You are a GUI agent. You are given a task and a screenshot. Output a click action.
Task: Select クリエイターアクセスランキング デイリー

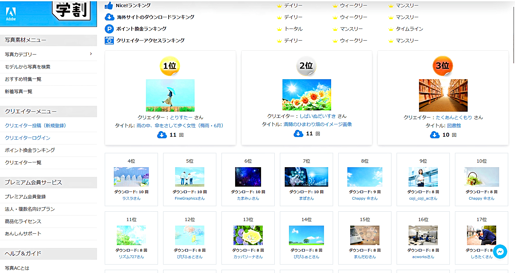click(x=293, y=41)
